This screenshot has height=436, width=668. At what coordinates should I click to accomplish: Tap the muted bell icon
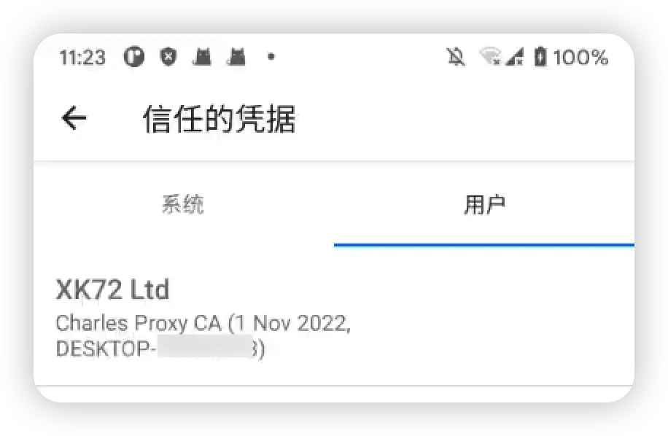pyautogui.click(x=456, y=57)
